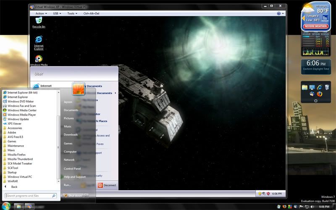Click Show desktop button on taskbar
Image resolution: width=336 pixels, height=210 pixels.
(x=334, y=207)
